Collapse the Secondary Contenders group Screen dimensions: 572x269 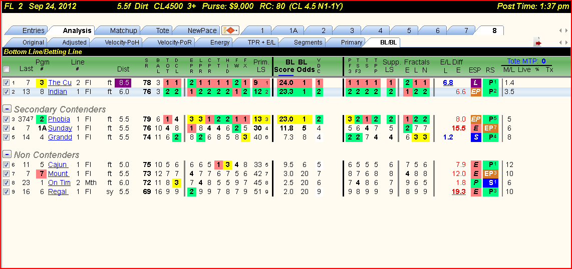6,109
